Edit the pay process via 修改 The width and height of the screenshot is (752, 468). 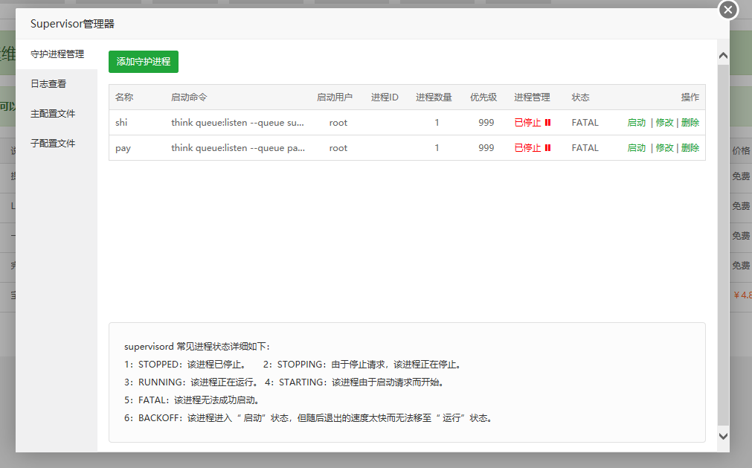pos(665,148)
